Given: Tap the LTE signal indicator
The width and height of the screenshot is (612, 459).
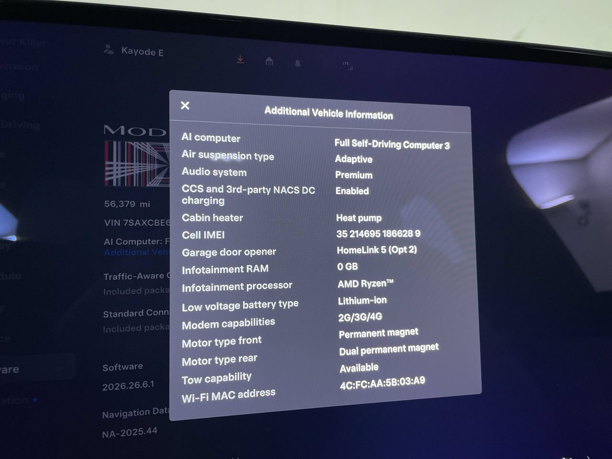Looking at the screenshot, I should (348, 66).
